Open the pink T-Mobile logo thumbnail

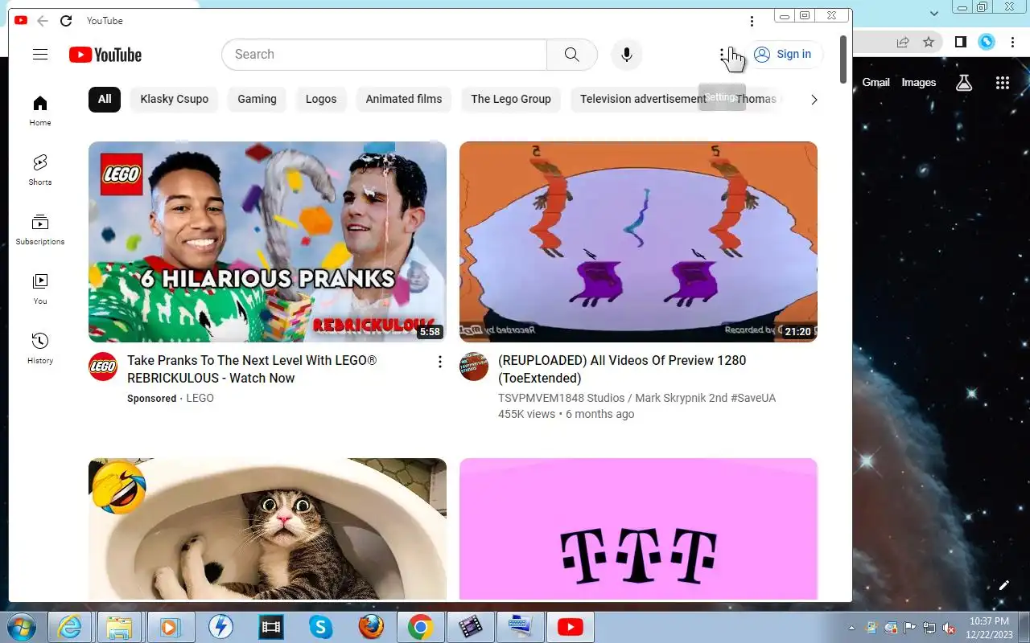point(638,529)
